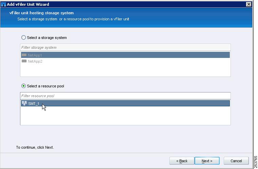Select the SMT_1 resource pool text
The width and height of the screenshot is (258, 169).
[34, 104]
